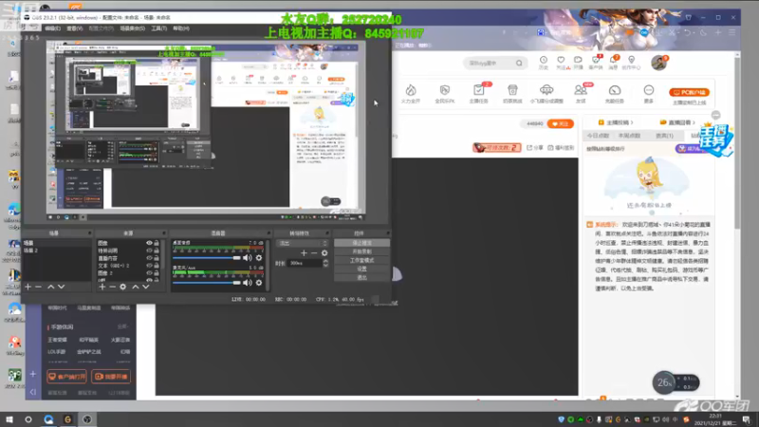Toggle lock for 图像 2 source
Screen dimensions: 759x427
click(157, 273)
